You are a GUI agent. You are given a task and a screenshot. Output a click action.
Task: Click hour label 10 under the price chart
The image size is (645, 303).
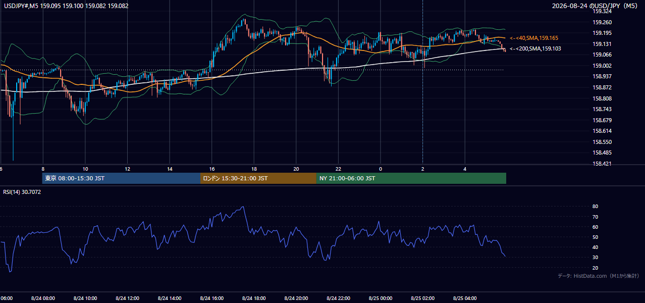click(x=85, y=169)
